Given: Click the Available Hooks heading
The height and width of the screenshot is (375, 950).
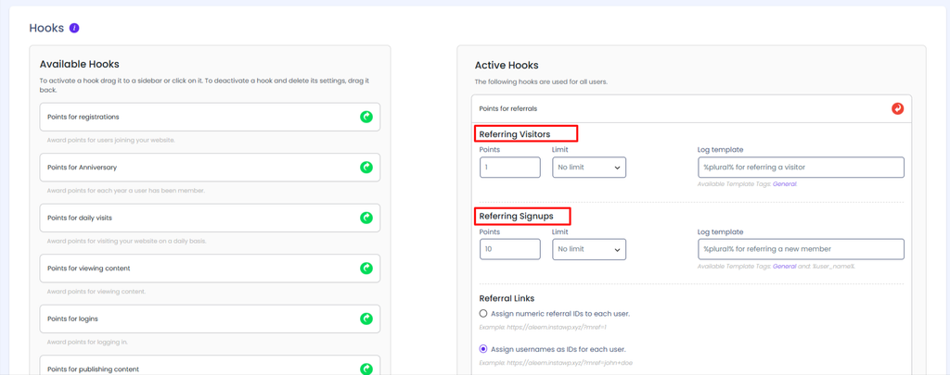Looking at the screenshot, I should (80, 64).
